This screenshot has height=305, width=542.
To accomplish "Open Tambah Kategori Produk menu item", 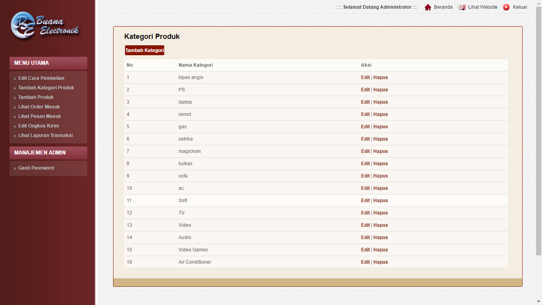I will (46, 88).
